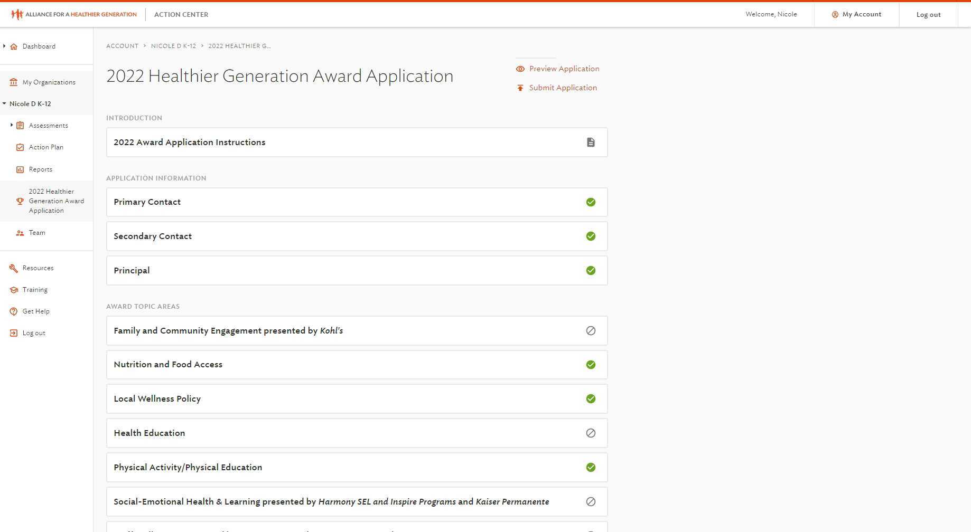Image resolution: width=971 pixels, height=532 pixels.
Task: Select the Team people icon
Action: [20, 233]
